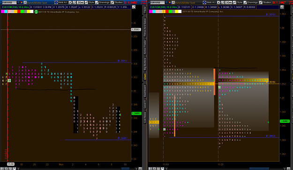Click the 1.35901 price label on left axis
The width and height of the screenshot is (293, 170).
point(136,29)
